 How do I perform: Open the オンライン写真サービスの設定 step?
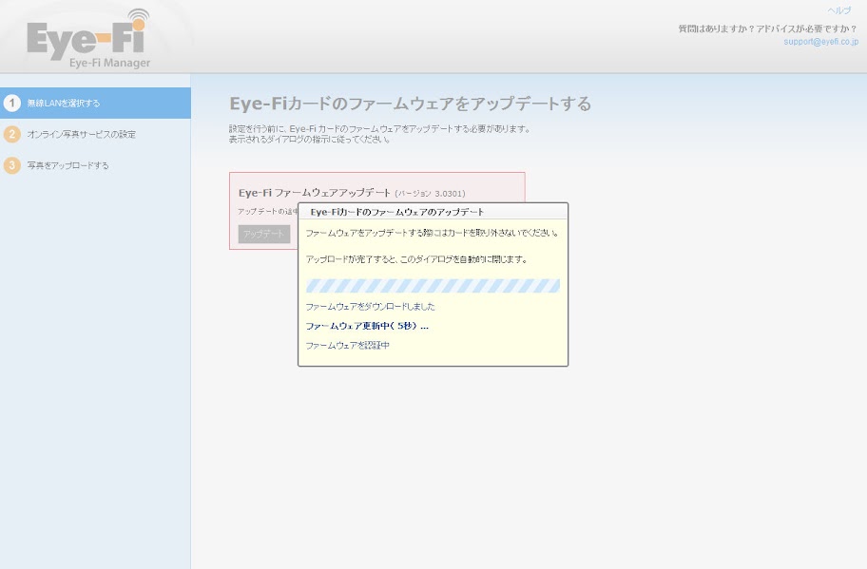point(81,134)
